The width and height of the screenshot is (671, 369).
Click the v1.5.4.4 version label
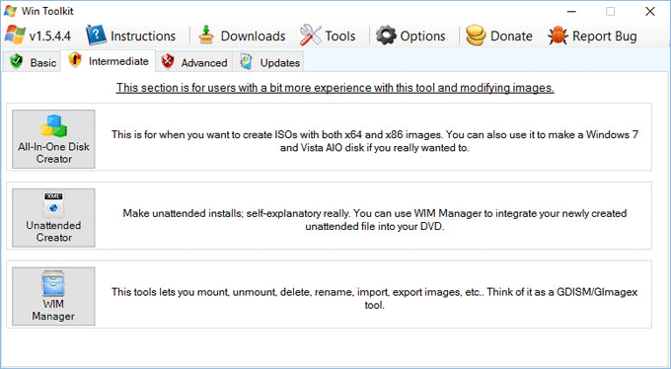coord(50,36)
